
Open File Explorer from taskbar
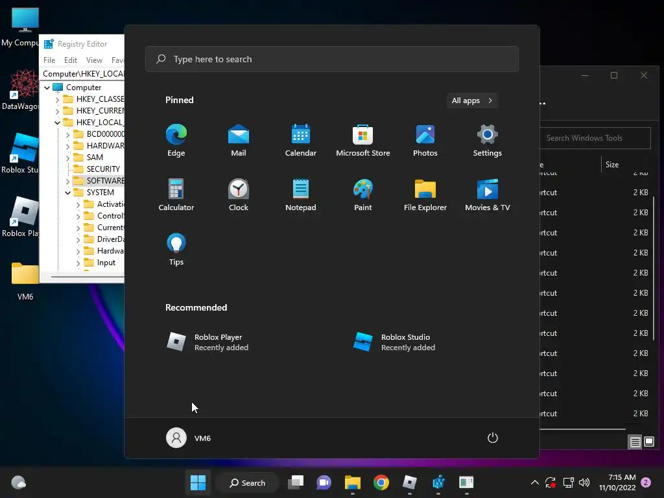pos(352,482)
